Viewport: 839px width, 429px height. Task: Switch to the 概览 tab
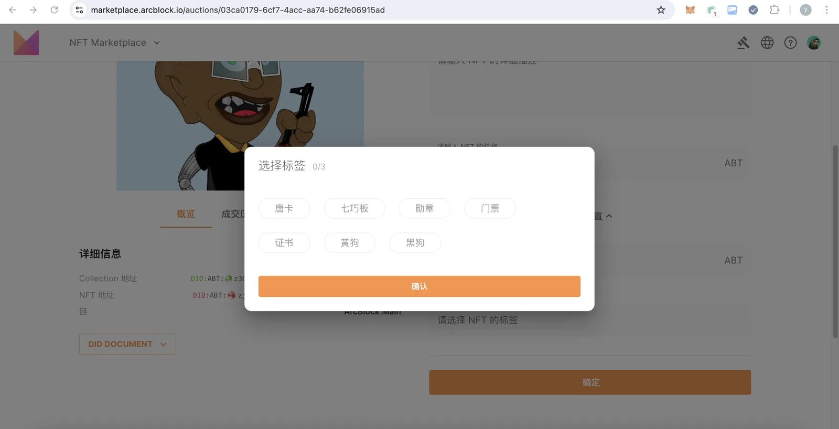pos(186,214)
